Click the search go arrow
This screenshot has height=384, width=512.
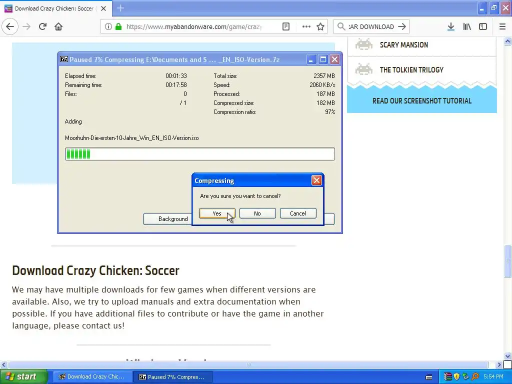coord(402,26)
